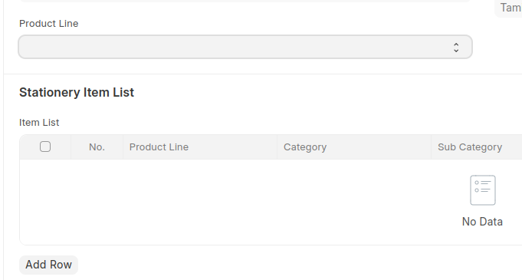
Task: Select the No. column header
Action: 97,147
